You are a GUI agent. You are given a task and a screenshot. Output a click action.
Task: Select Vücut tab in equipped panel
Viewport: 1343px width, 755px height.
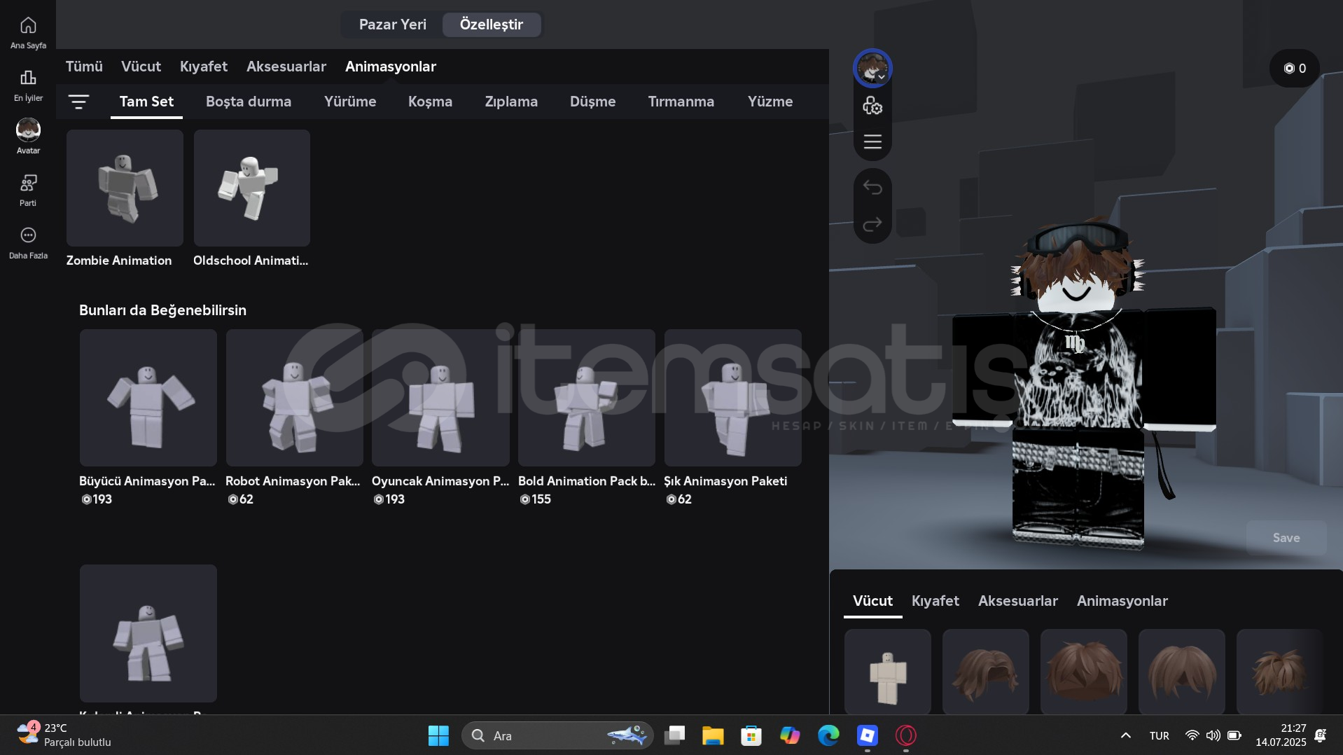[x=872, y=601]
